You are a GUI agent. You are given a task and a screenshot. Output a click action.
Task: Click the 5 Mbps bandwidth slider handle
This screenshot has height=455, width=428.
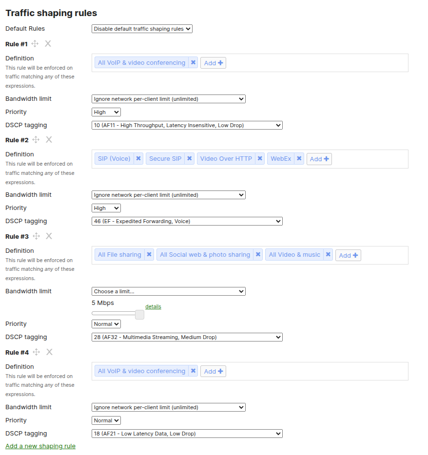(x=140, y=315)
